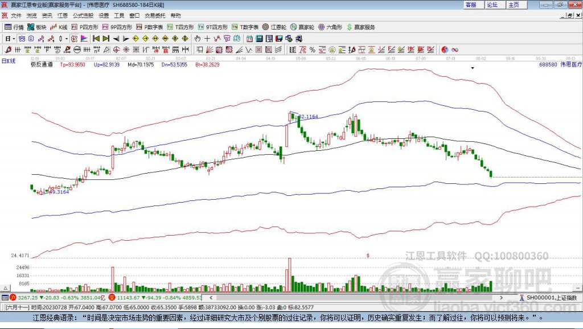Open the 公式选股 menu

[83, 15]
